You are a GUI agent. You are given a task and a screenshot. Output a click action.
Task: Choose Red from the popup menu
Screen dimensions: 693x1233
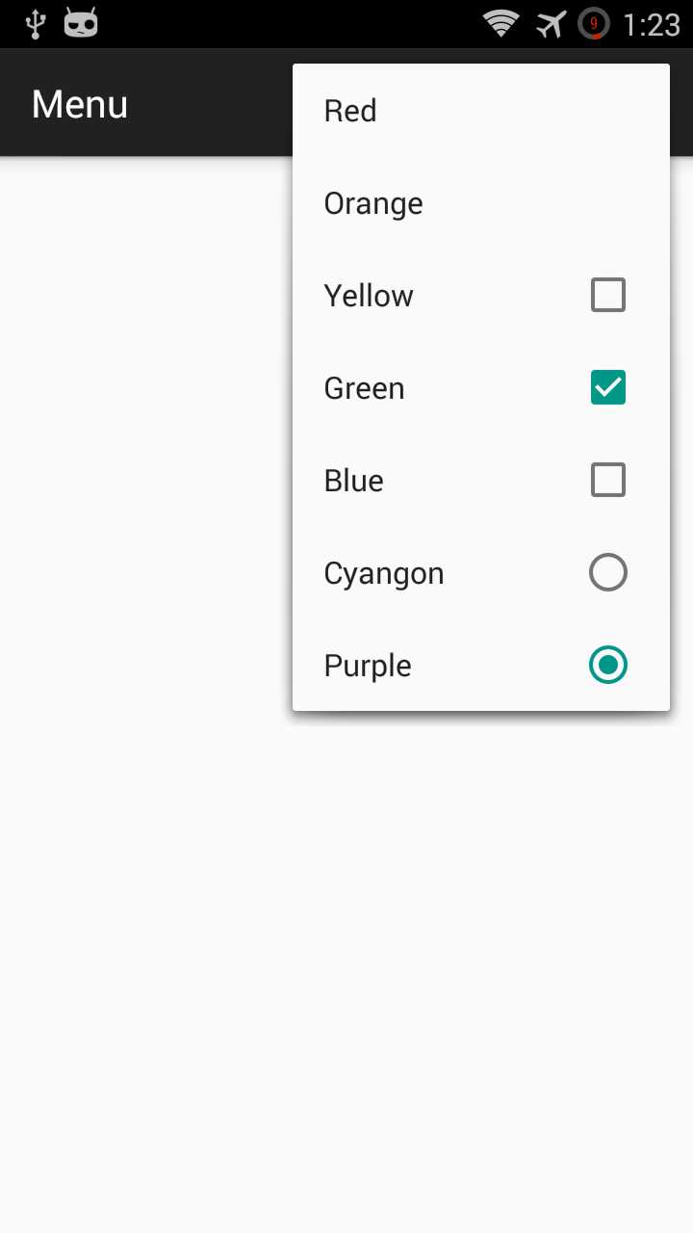481,111
